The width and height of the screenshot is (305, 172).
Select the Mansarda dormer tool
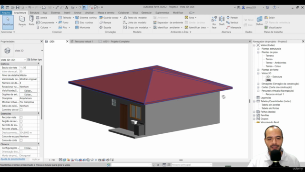tap(234, 28)
